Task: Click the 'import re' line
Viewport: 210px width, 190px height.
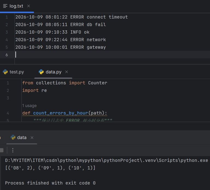Action: 34,90
